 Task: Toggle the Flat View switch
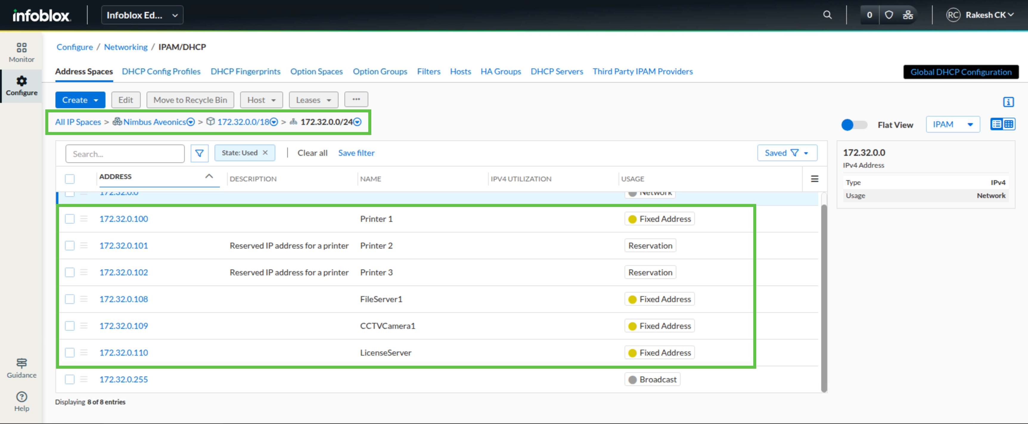coord(854,125)
